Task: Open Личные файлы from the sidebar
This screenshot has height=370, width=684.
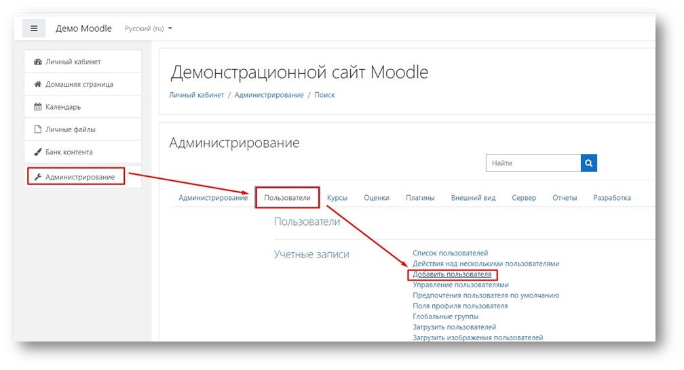Action: click(x=83, y=129)
